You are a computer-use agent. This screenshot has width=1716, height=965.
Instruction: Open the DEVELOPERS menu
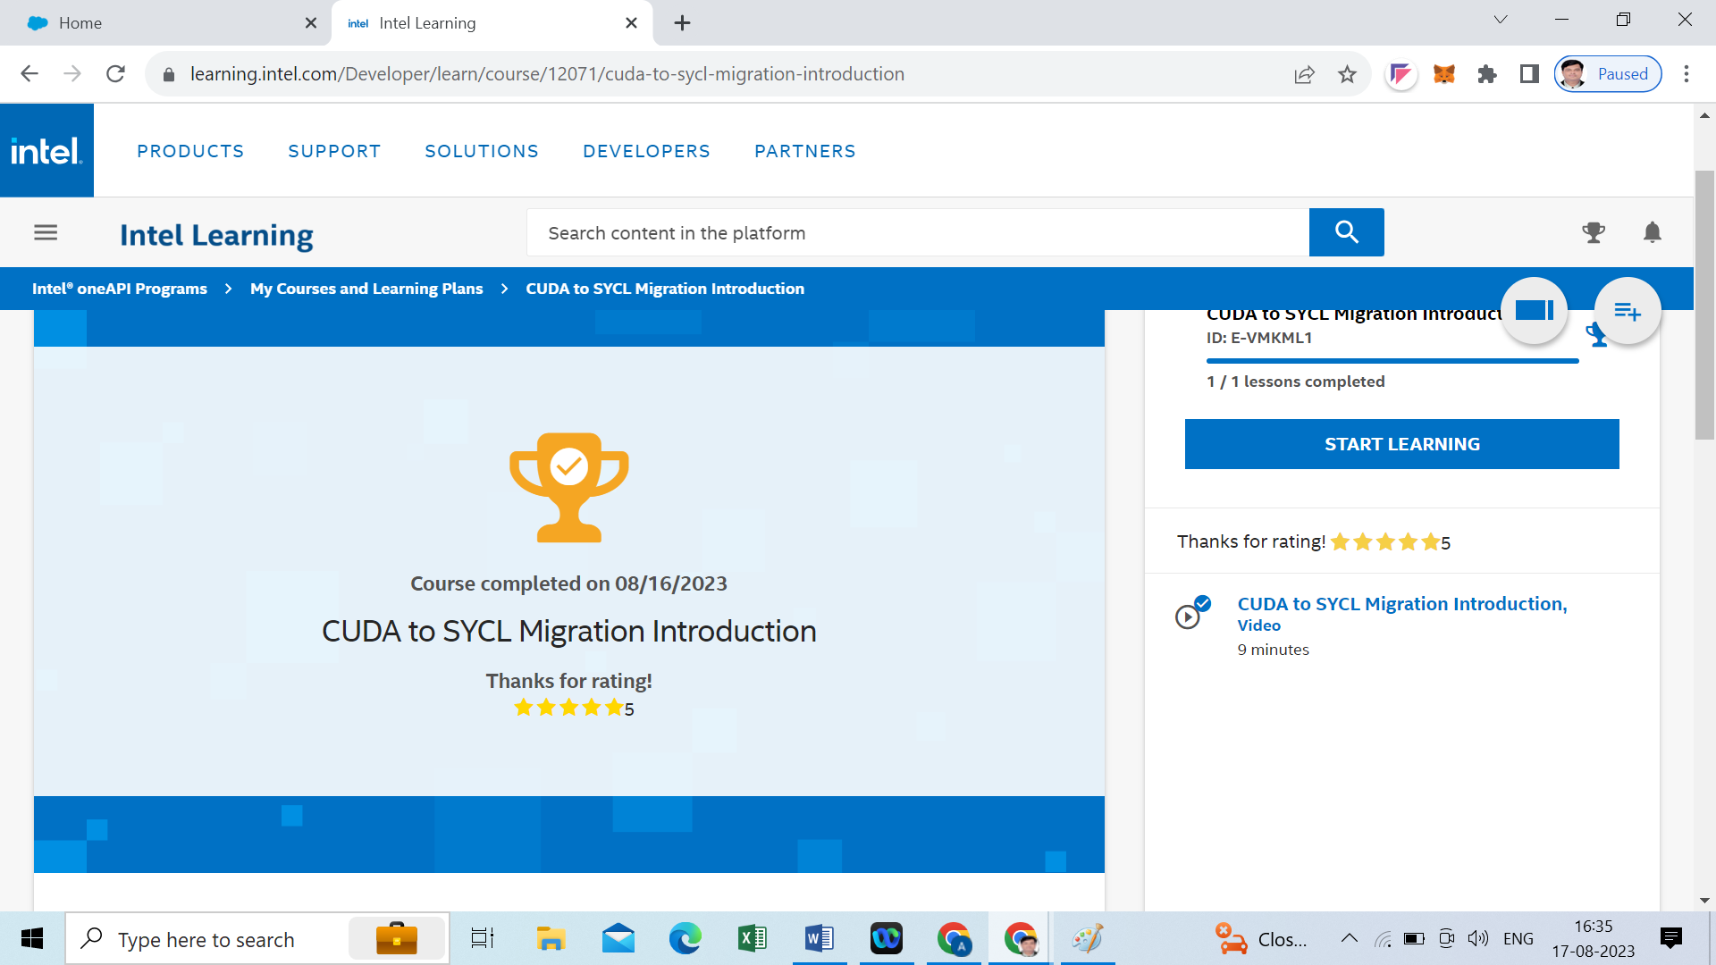click(646, 151)
